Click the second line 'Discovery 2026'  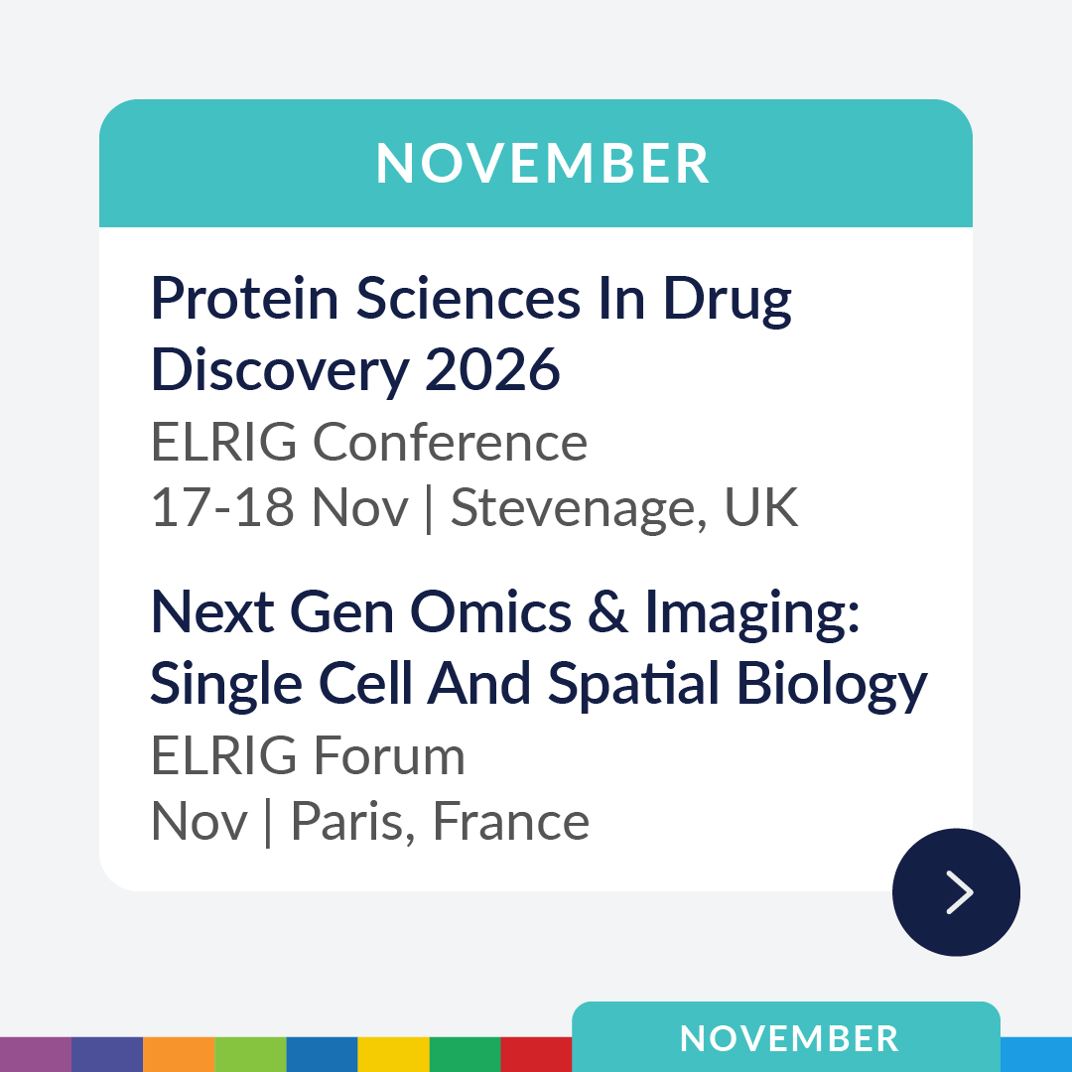point(355,369)
